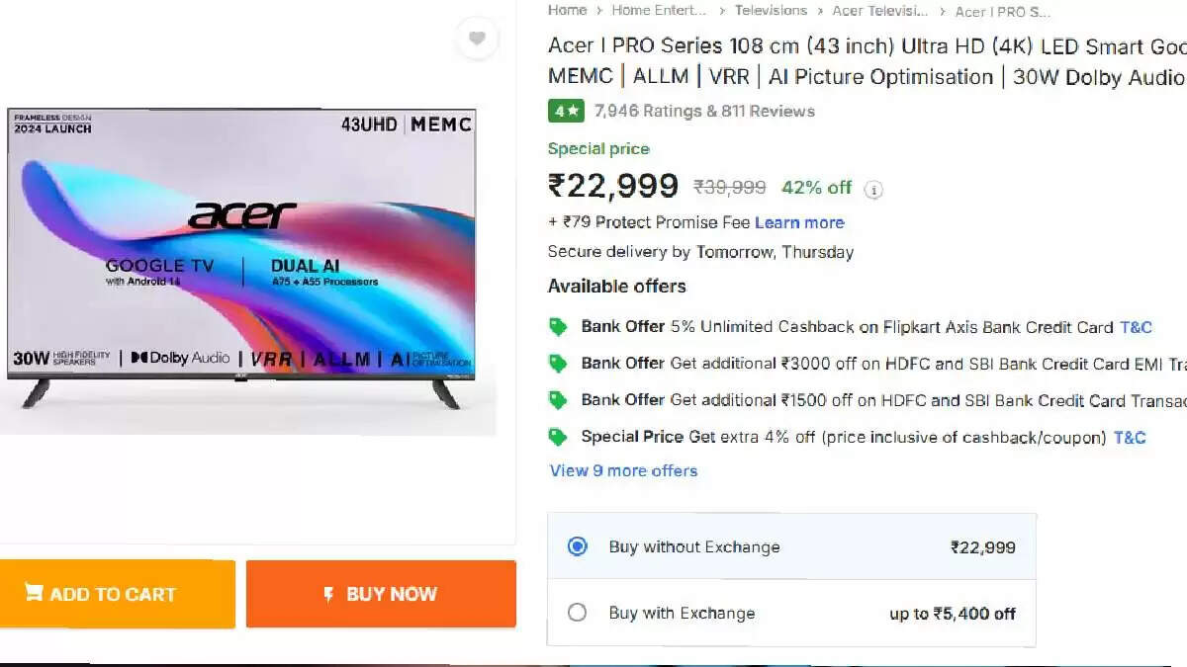Open 7,946 Ratings & 811 Reviews

(704, 111)
